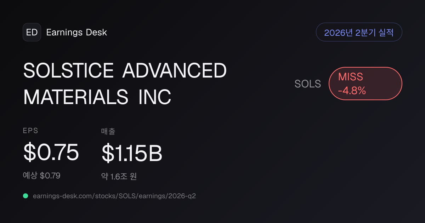Click the $0.75 EPS value
The height and width of the screenshot is (223, 425).
coord(51,152)
